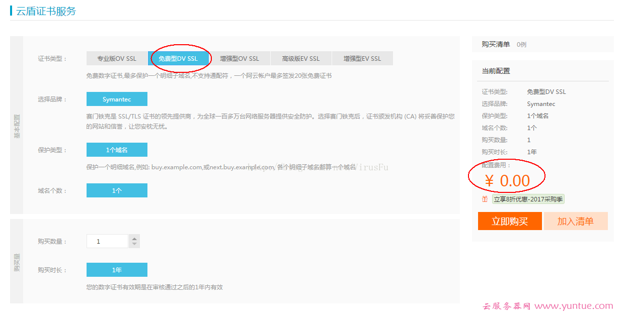Select the Symantec brand button
The image size is (626, 324).
click(117, 99)
